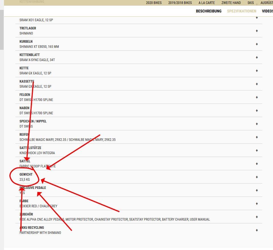The height and width of the screenshot is (250, 273).
Task: Click the Kette heading
Action: (24, 68)
